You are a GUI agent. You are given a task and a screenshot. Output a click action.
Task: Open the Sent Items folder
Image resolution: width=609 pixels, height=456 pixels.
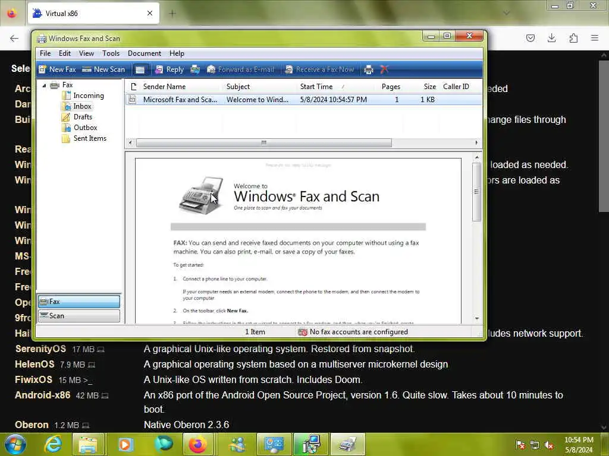point(90,138)
